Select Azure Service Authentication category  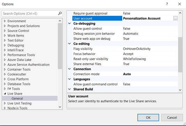29,65
